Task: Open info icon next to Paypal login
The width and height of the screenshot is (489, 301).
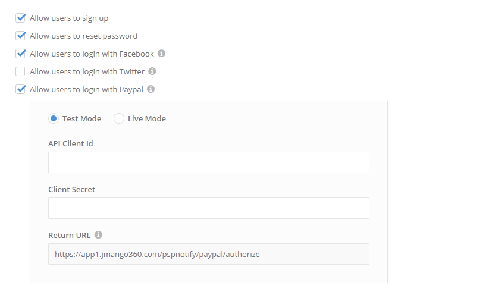Action: (151, 89)
